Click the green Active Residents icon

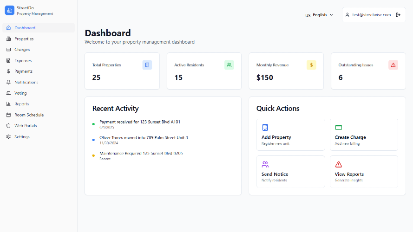[x=229, y=65]
